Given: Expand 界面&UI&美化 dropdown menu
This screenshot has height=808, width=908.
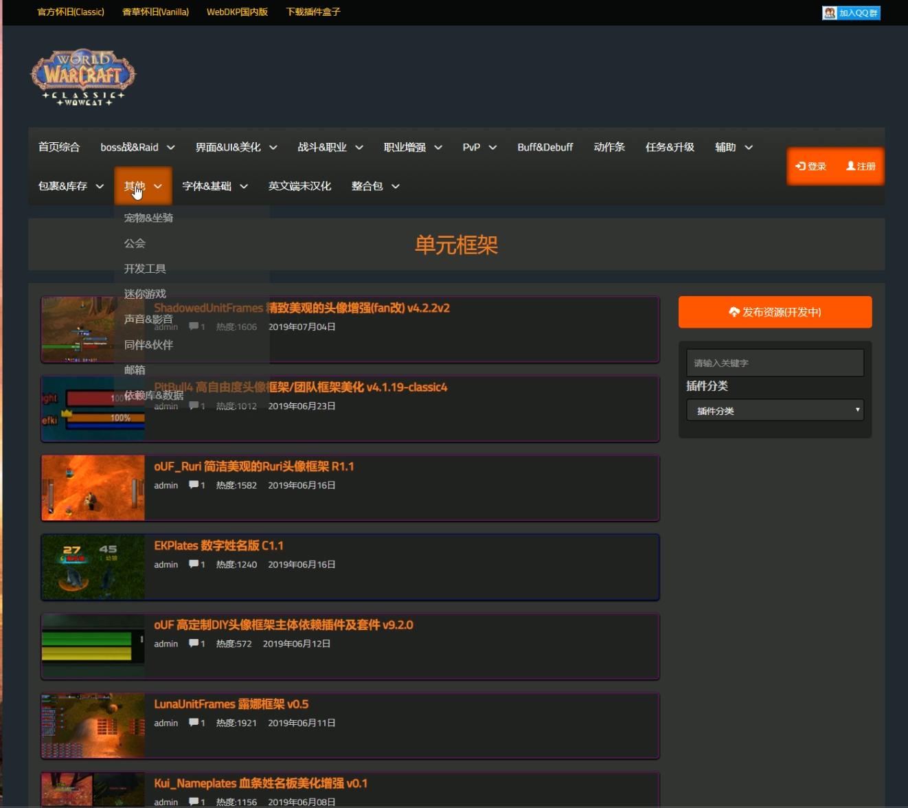Looking at the screenshot, I should point(236,147).
